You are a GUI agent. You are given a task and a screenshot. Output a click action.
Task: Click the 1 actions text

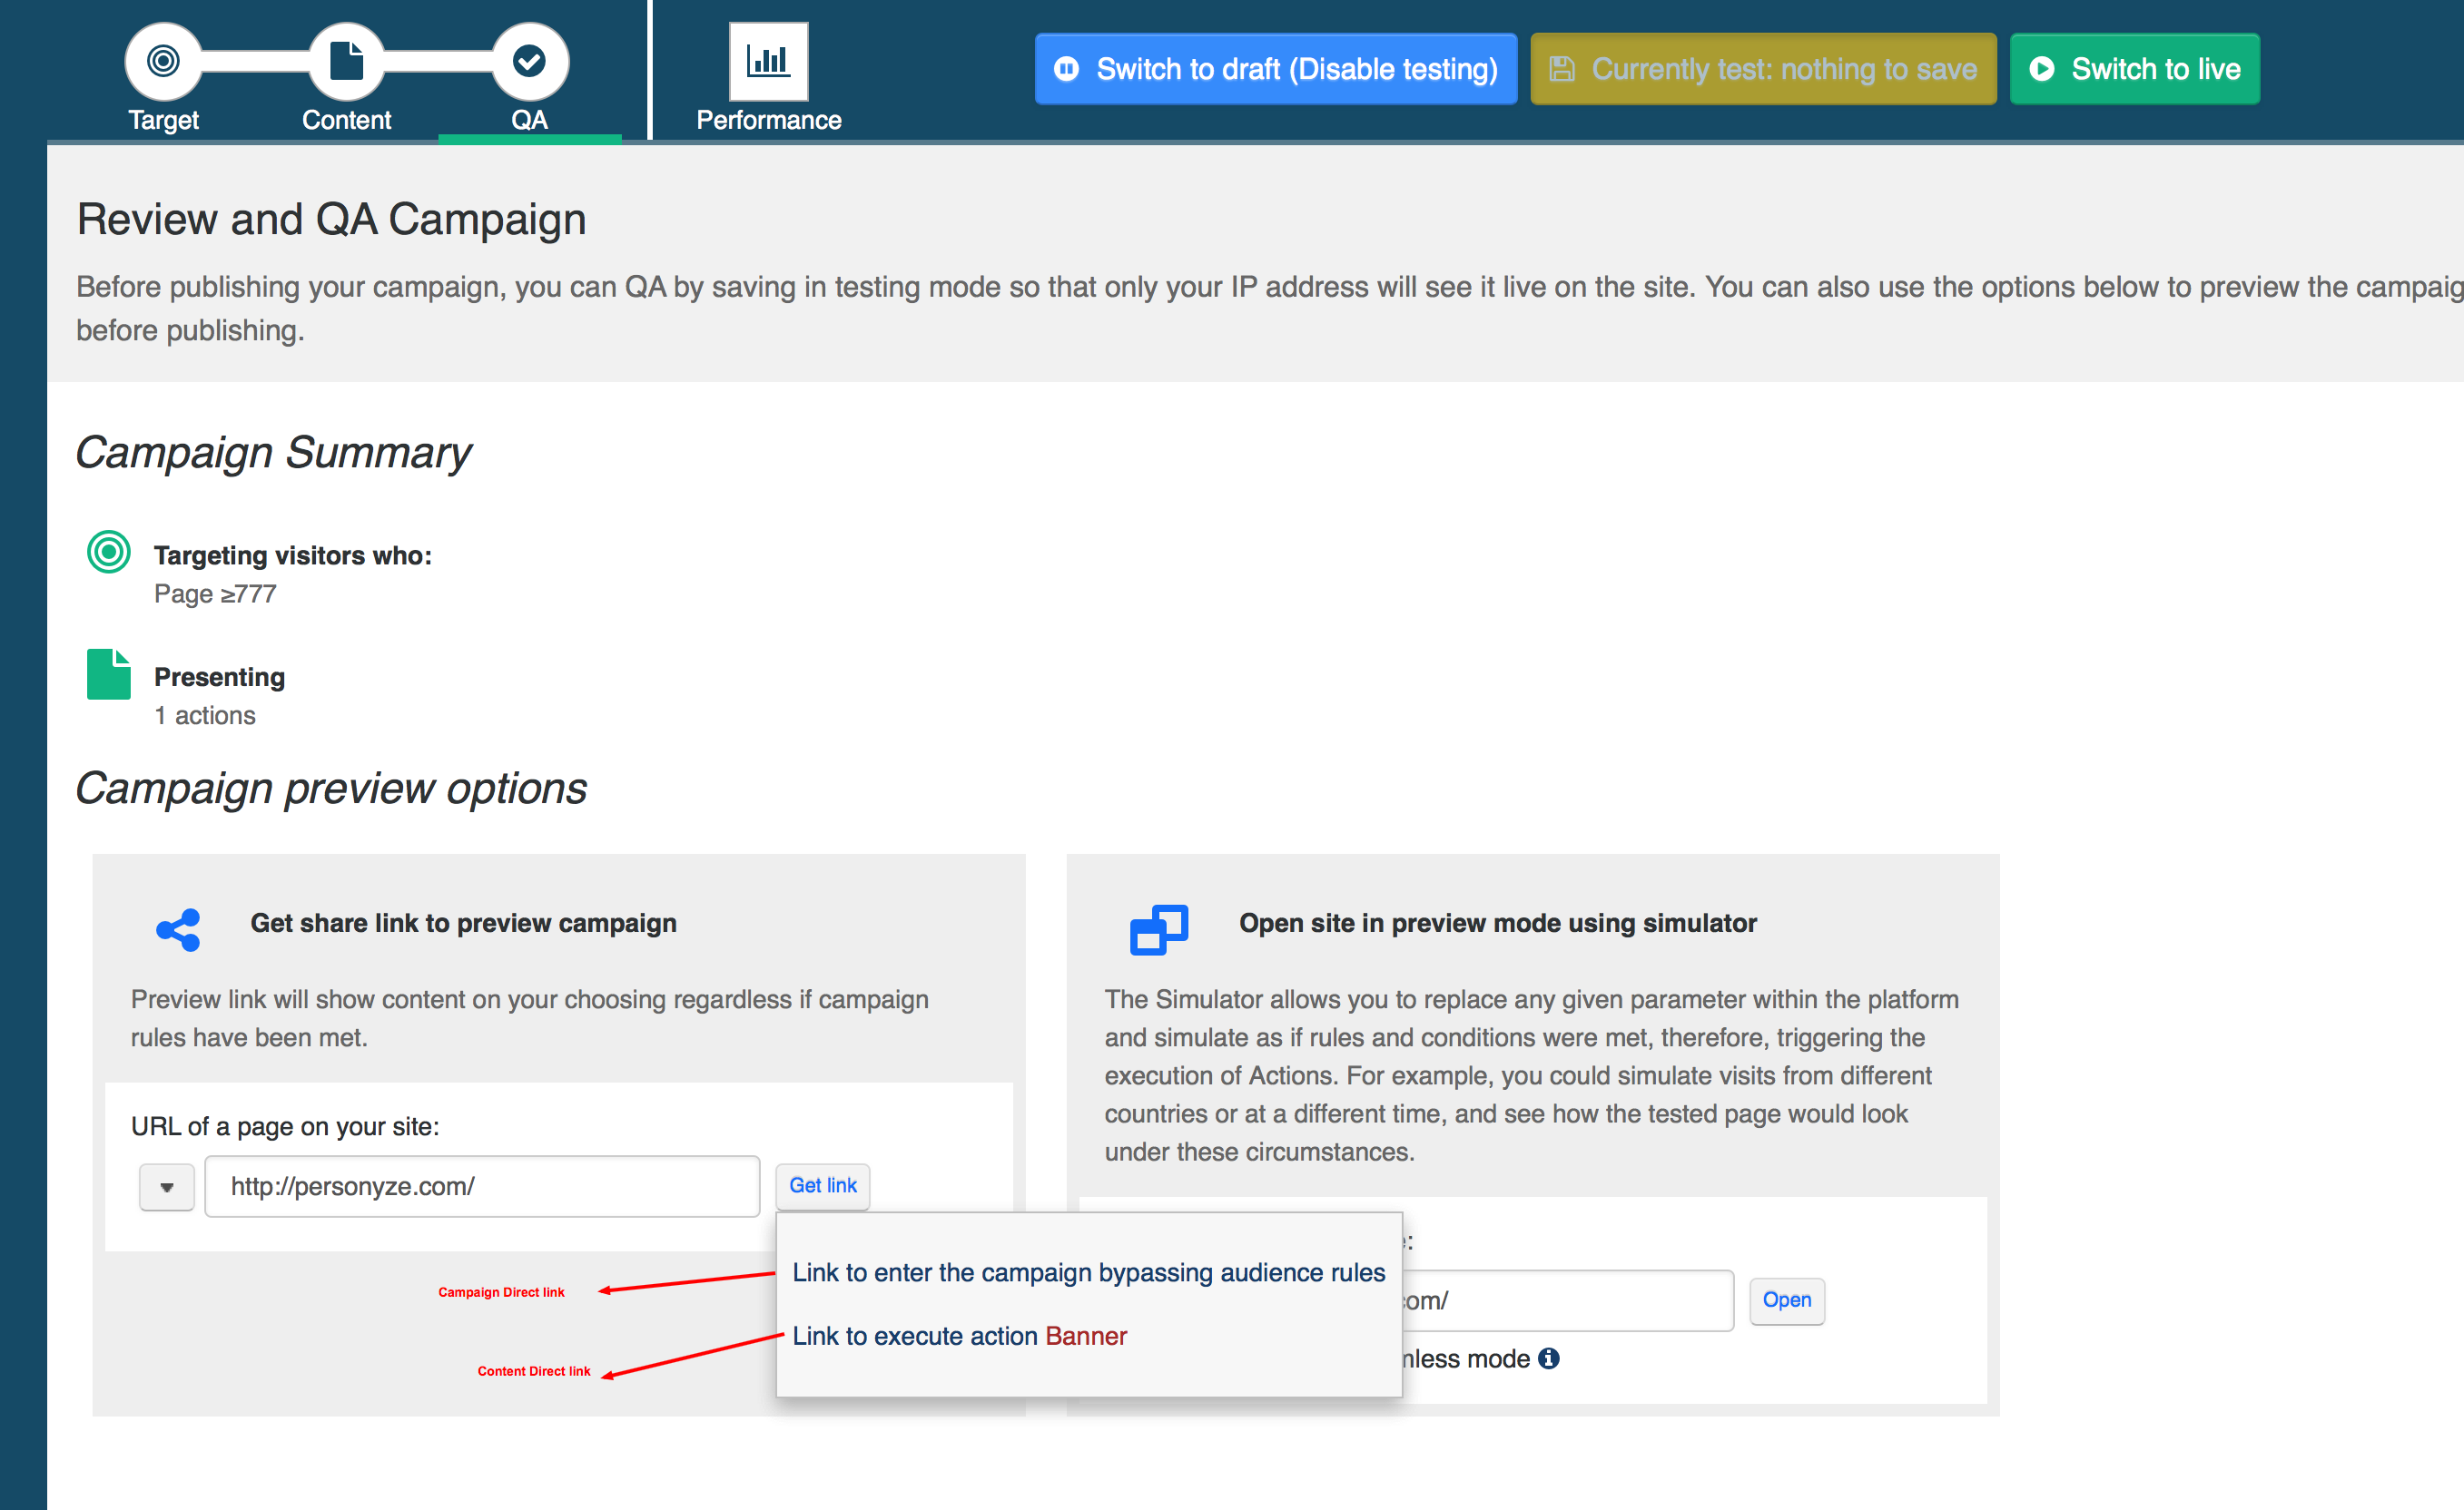click(205, 716)
